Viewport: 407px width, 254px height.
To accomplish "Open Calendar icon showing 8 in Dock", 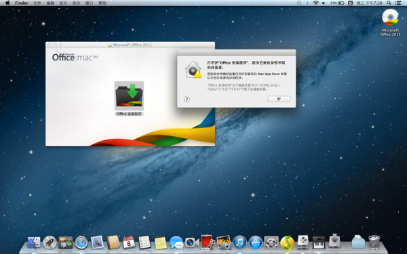I will (x=129, y=242).
